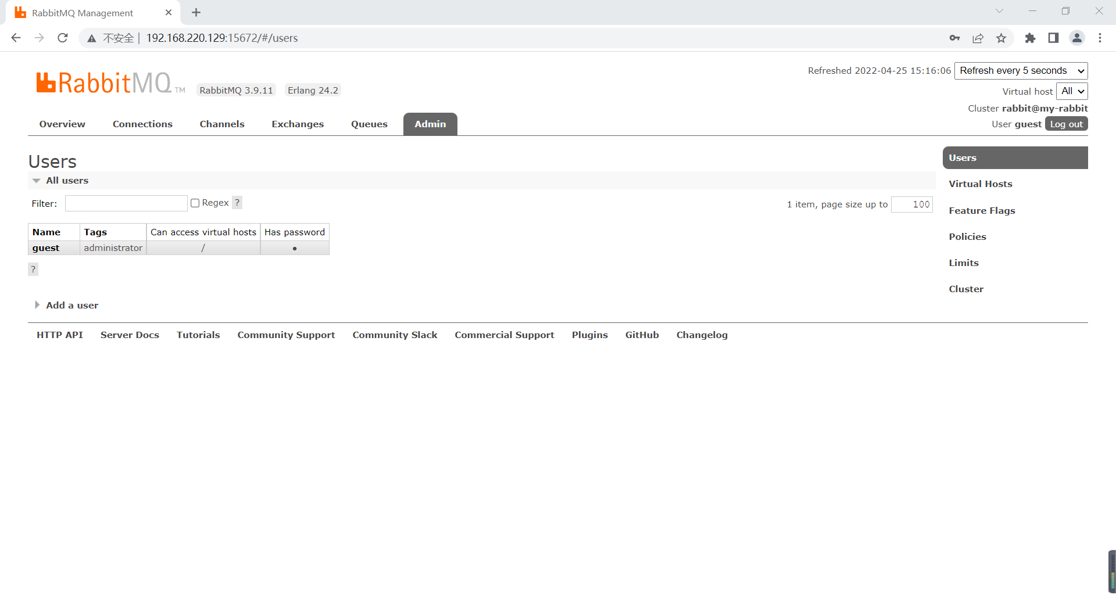Open the browser extensions puzzle icon
Viewport: 1116px width, 596px height.
click(x=1030, y=38)
